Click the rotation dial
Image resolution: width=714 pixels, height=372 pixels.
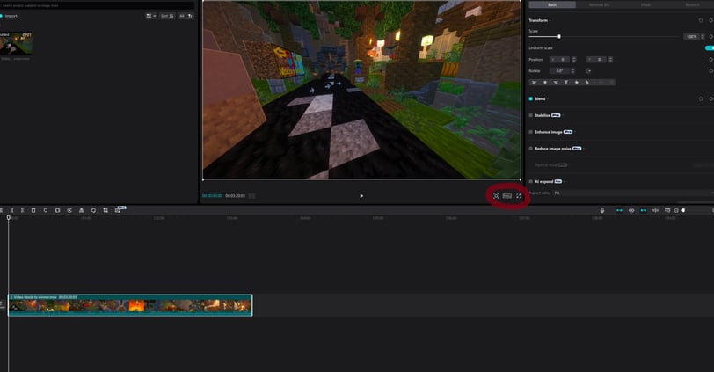click(x=588, y=71)
